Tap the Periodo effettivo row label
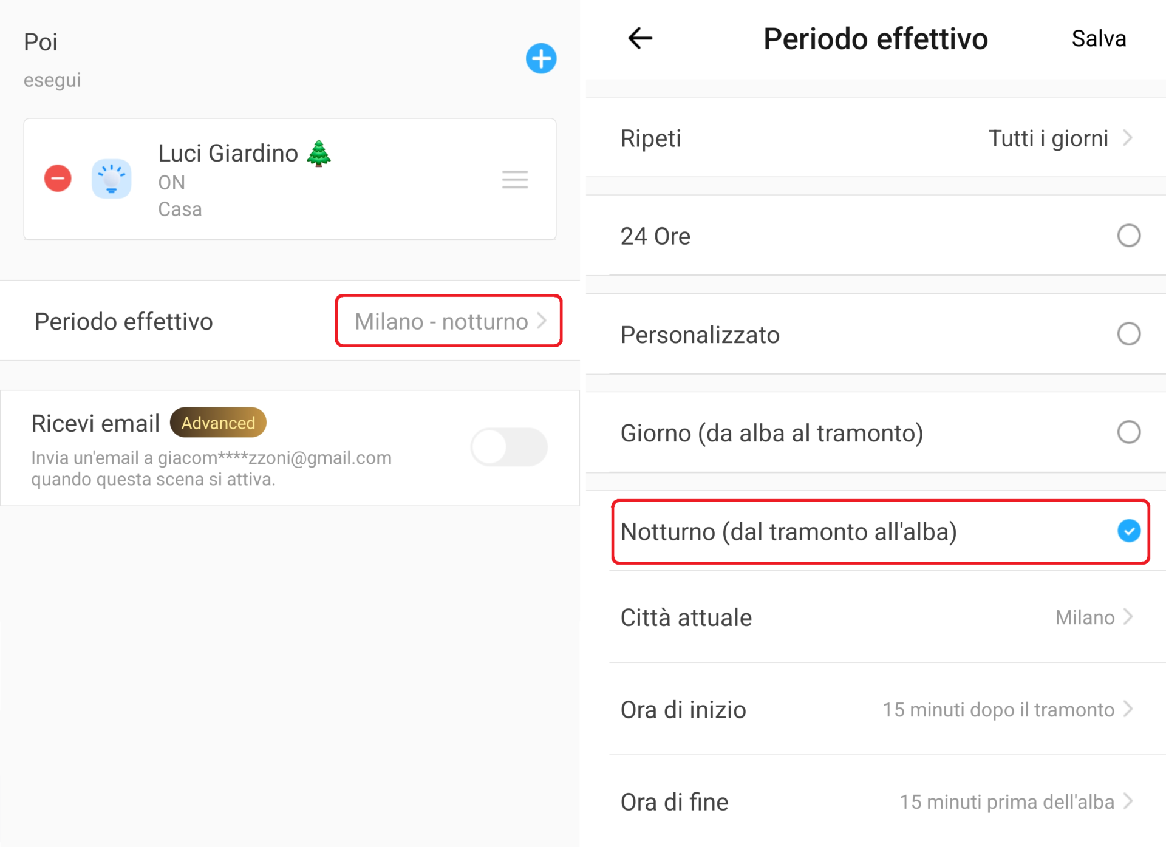The width and height of the screenshot is (1166, 847). point(124,321)
